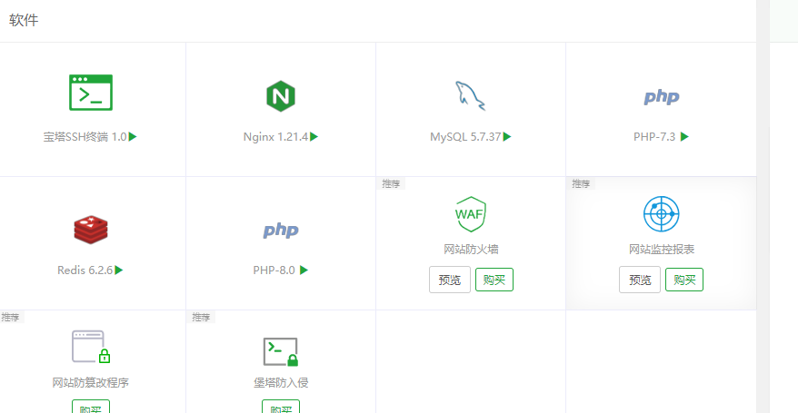The image size is (798, 413).
Task: Click the WAF shield icon
Action: (470, 214)
